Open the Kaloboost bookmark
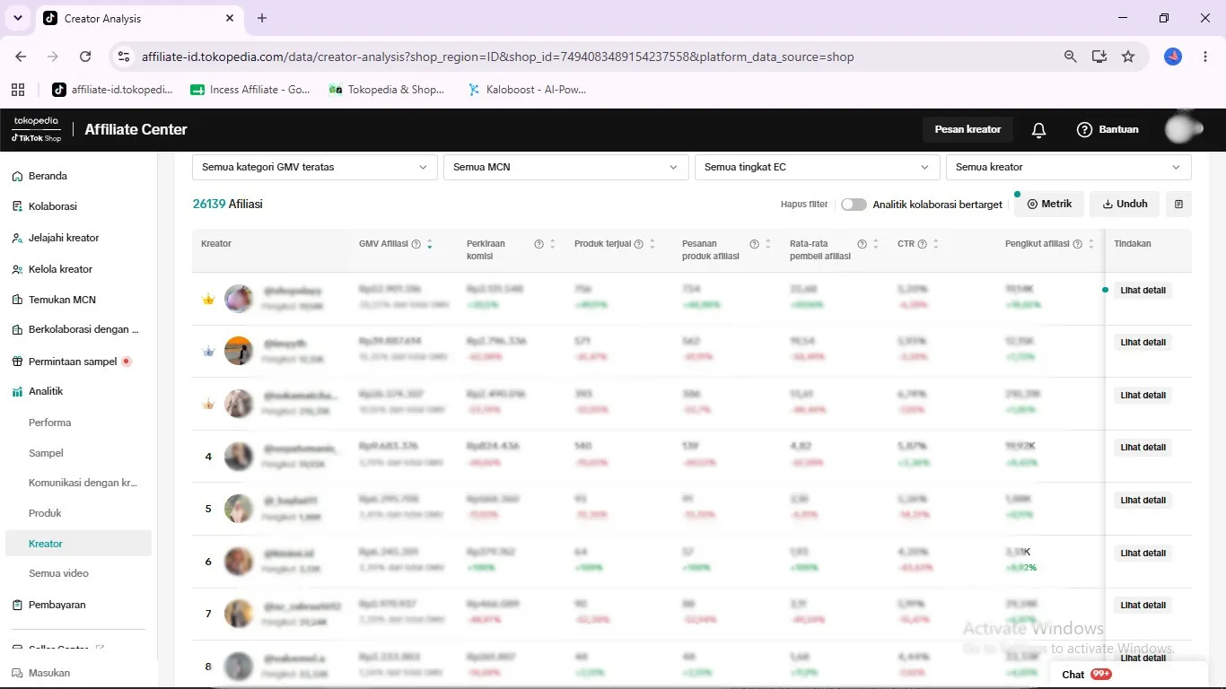This screenshot has height=689, width=1226. tap(527, 90)
